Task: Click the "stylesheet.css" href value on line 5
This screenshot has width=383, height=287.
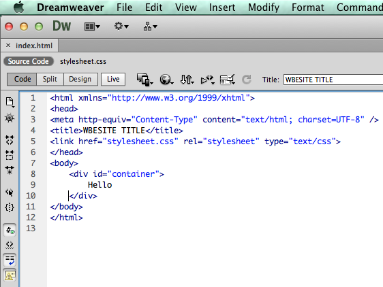Action: click(x=140, y=141)
